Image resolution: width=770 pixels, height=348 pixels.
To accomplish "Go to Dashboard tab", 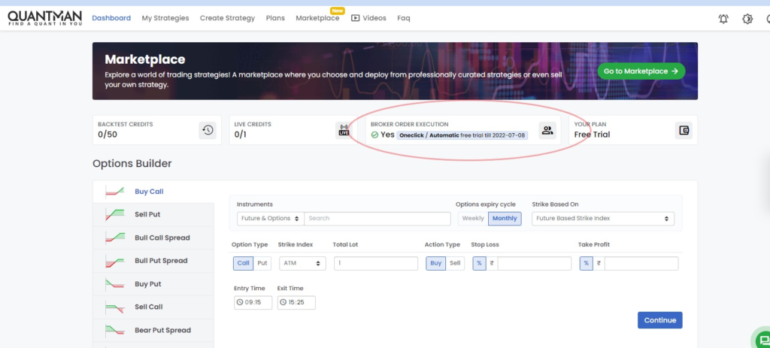I will point(111,18).
